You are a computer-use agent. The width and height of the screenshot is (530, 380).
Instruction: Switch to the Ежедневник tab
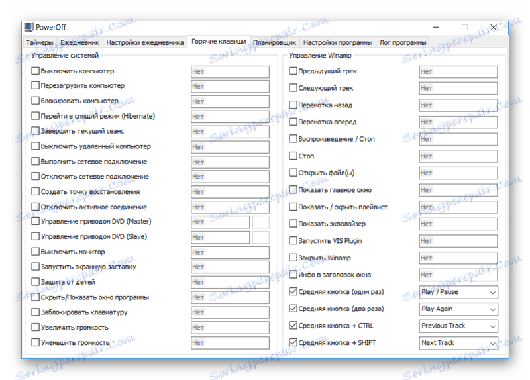tap(79, 42)
